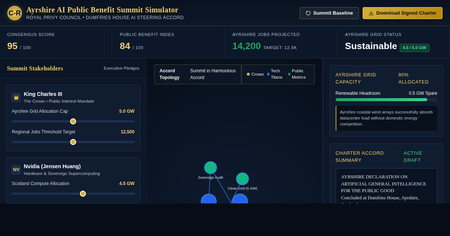Click the blue node below Sovereign Audit
The height and width of the screenshot is (236, 450).
click(208, 199)
